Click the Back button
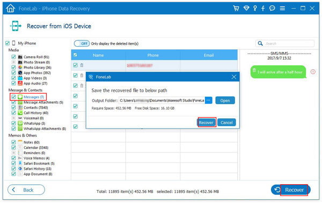Screen dimensions: 322x203 [26, 190]
